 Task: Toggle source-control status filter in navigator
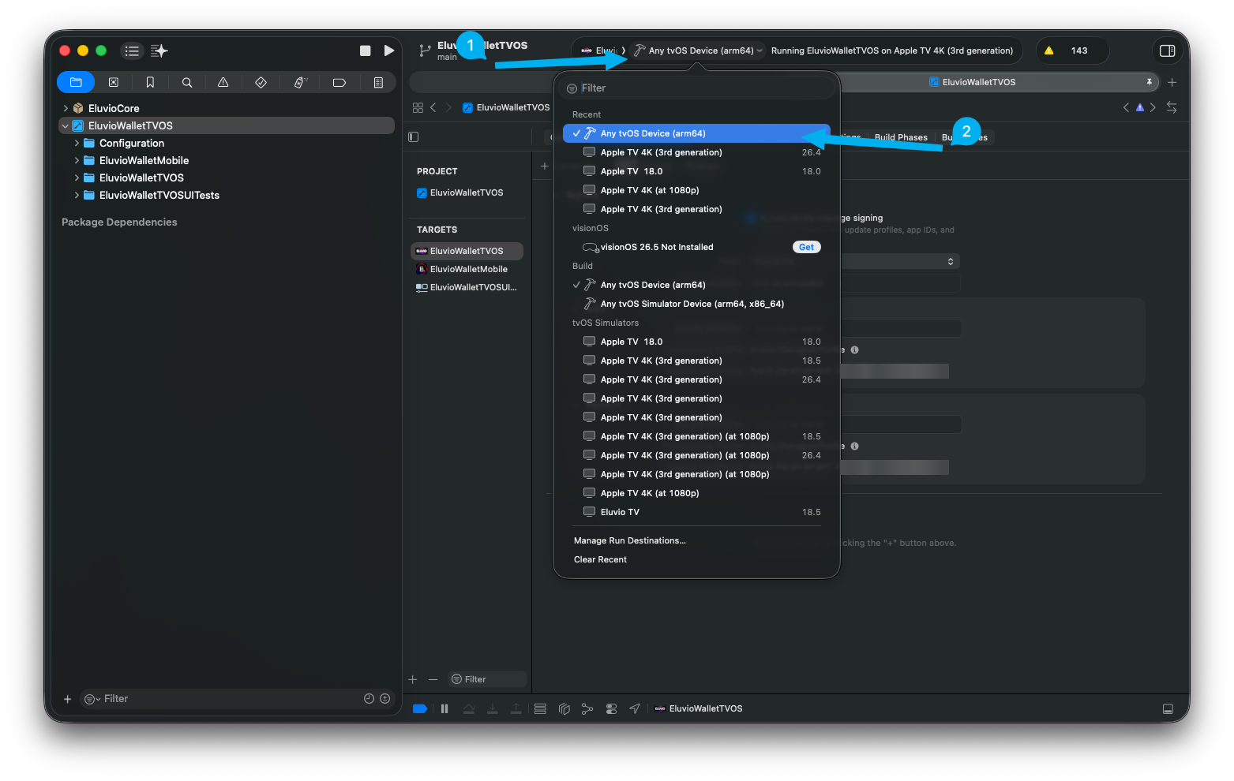tap(385, 699)
